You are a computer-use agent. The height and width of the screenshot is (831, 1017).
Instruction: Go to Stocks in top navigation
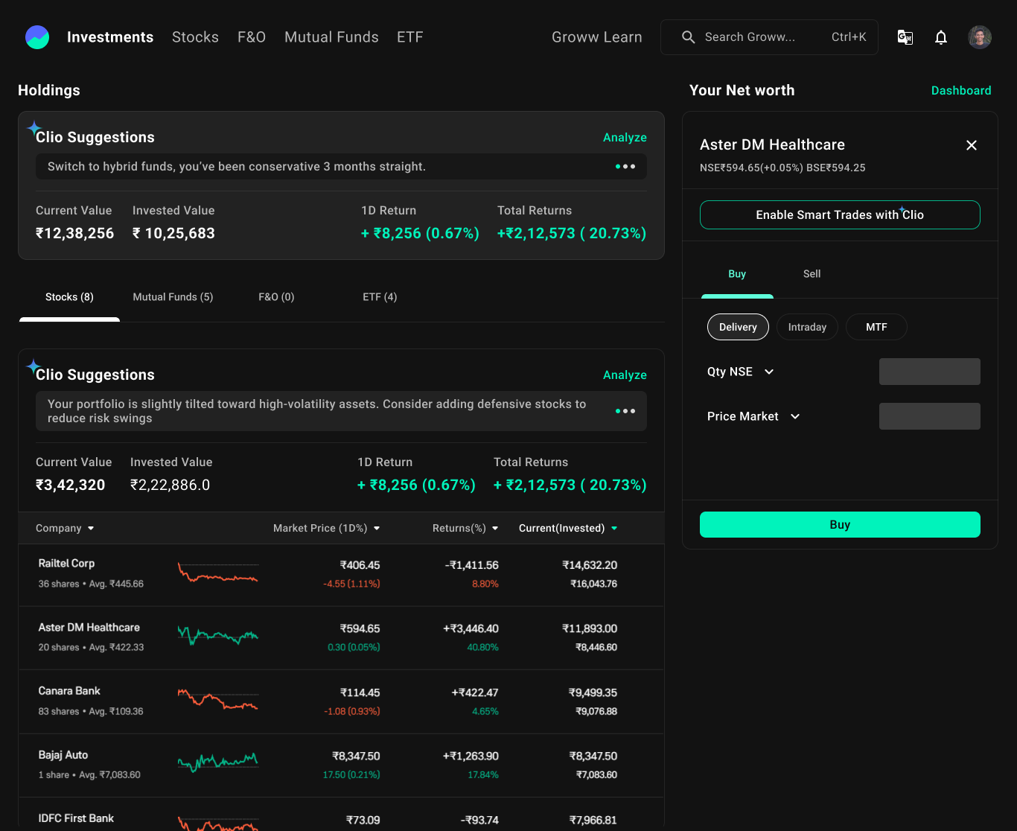(195, 37)
